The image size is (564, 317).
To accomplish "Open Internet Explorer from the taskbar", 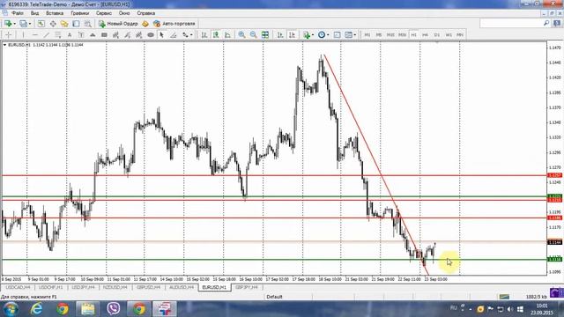I will click(36, 309).
